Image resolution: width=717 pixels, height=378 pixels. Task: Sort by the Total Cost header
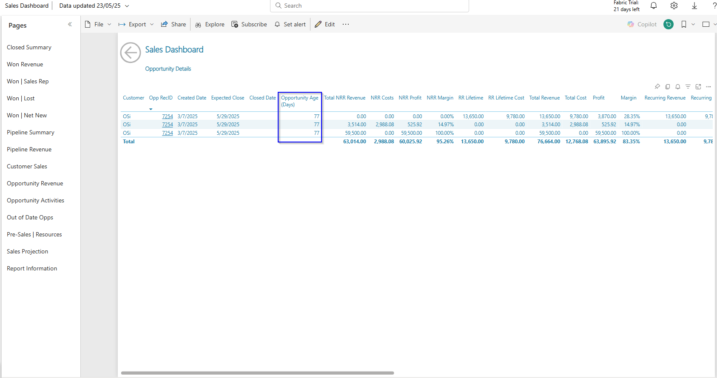point(575,98)
